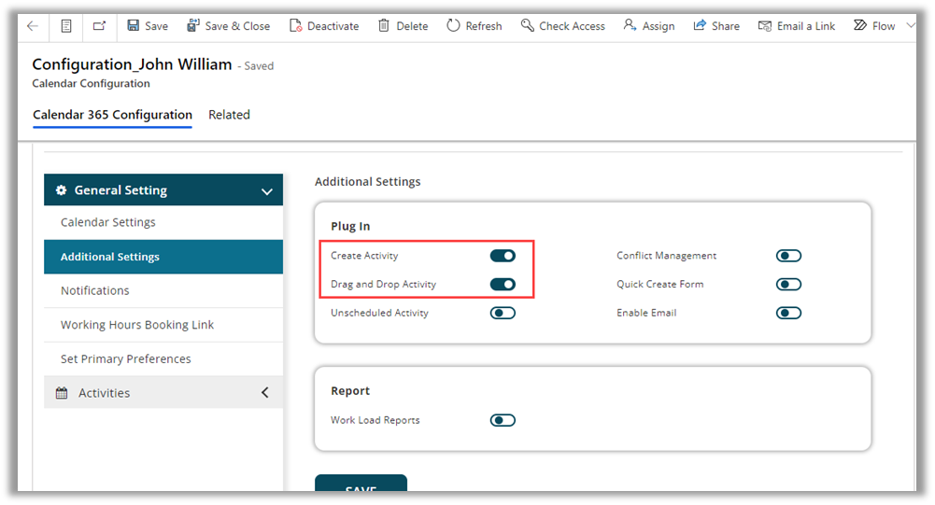
Task: Click the Check Access key icon
Action: point(528,26)
